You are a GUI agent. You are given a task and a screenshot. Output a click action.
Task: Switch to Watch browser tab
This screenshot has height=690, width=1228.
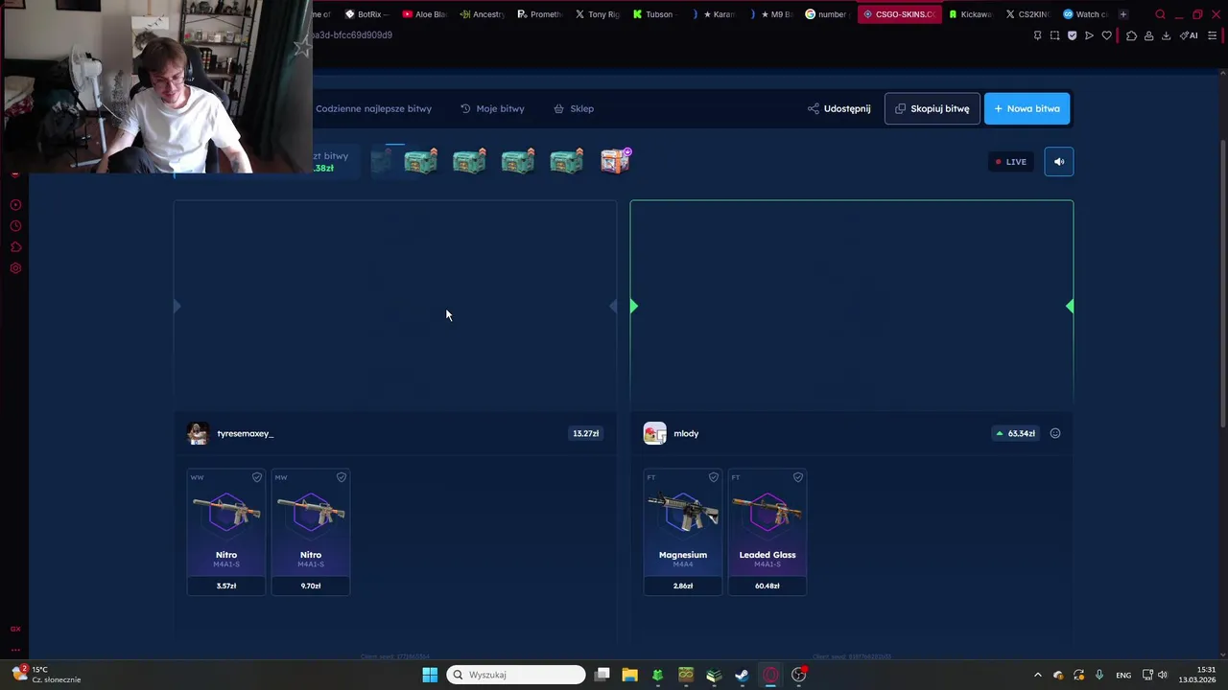[1085, 14]
